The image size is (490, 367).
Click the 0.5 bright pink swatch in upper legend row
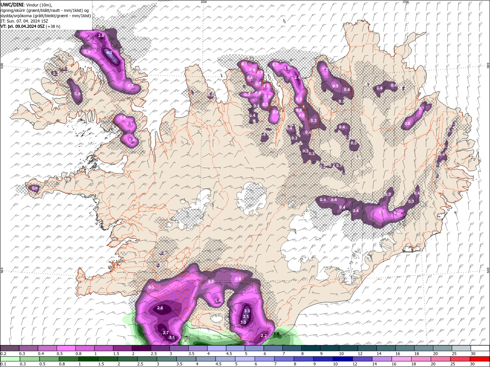click(x=66, y=348)
